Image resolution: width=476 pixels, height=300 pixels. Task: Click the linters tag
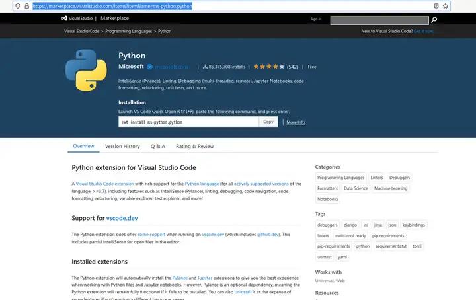point(323,236)
